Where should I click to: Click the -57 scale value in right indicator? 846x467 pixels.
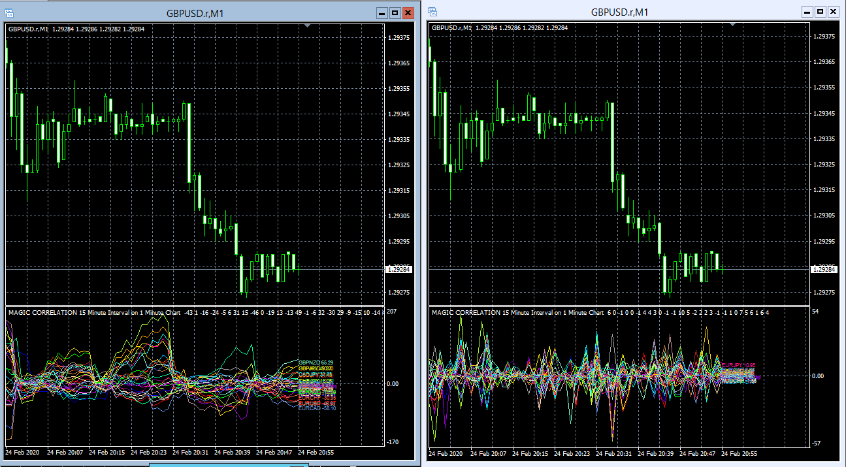816,443
